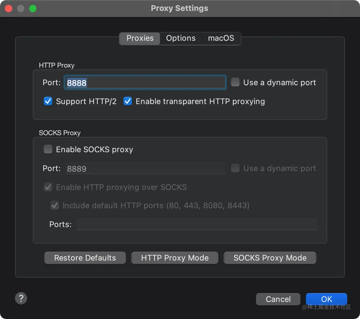Viewport: 360px width, 319px height.
Task: Toggle Support HTTP/2 checkbox
Action: [x=48, y=101]
